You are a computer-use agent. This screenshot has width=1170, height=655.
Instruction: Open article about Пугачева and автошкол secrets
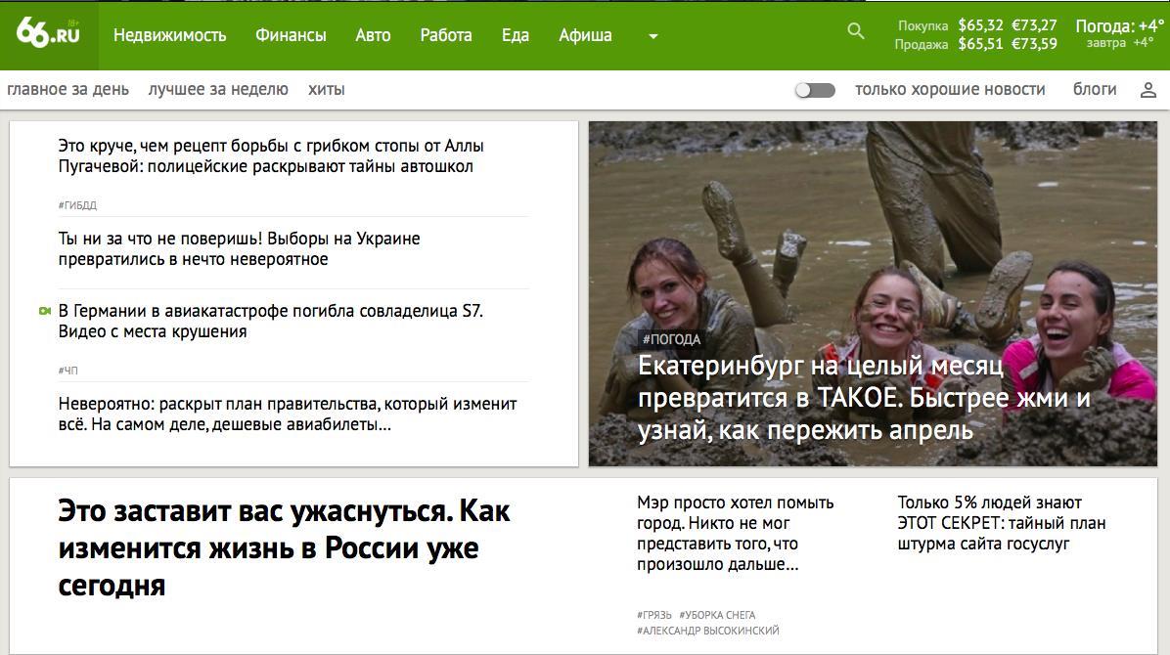[x=271, y=155]
